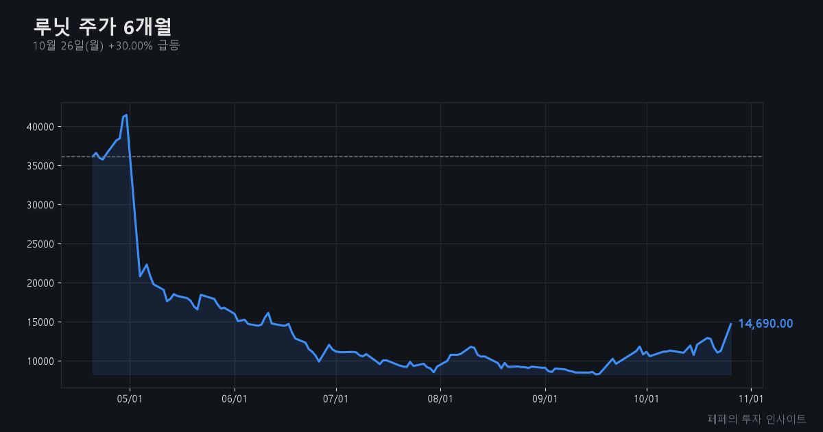Click the chart title '루닛 주가 6개월'

click(103, 27)
